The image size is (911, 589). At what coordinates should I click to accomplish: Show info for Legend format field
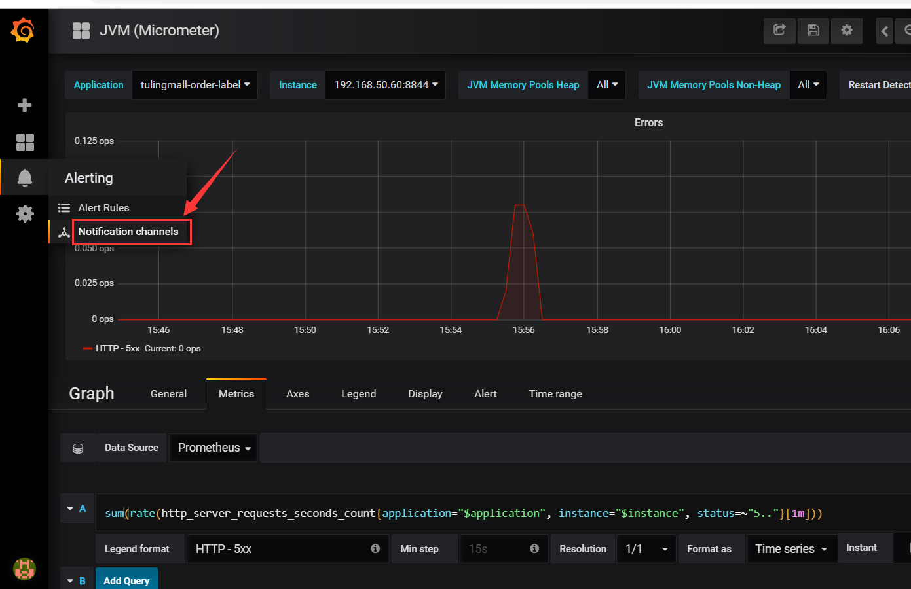coord(375,548)
